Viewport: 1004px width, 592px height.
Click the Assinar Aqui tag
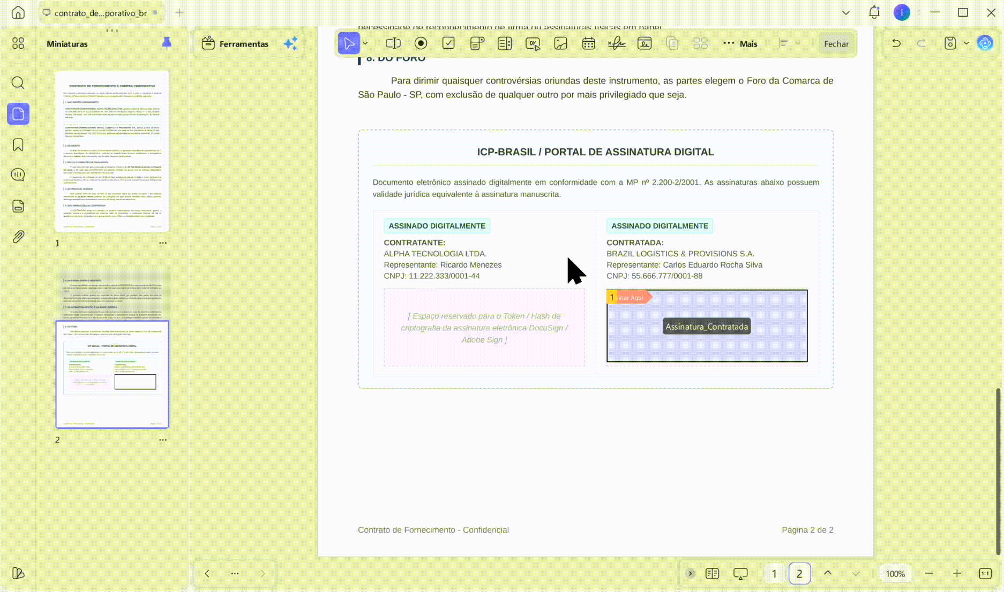[630, 297]
